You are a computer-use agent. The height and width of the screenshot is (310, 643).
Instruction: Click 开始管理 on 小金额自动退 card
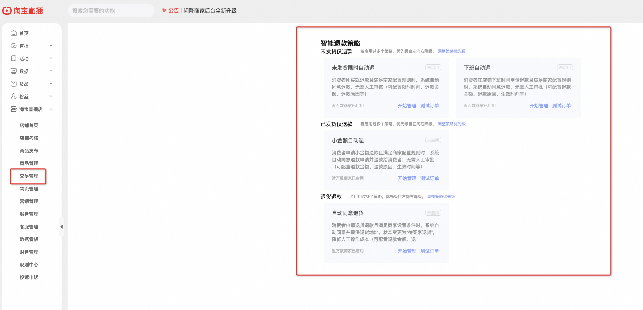pyautogui.click(x=407, y=178)
